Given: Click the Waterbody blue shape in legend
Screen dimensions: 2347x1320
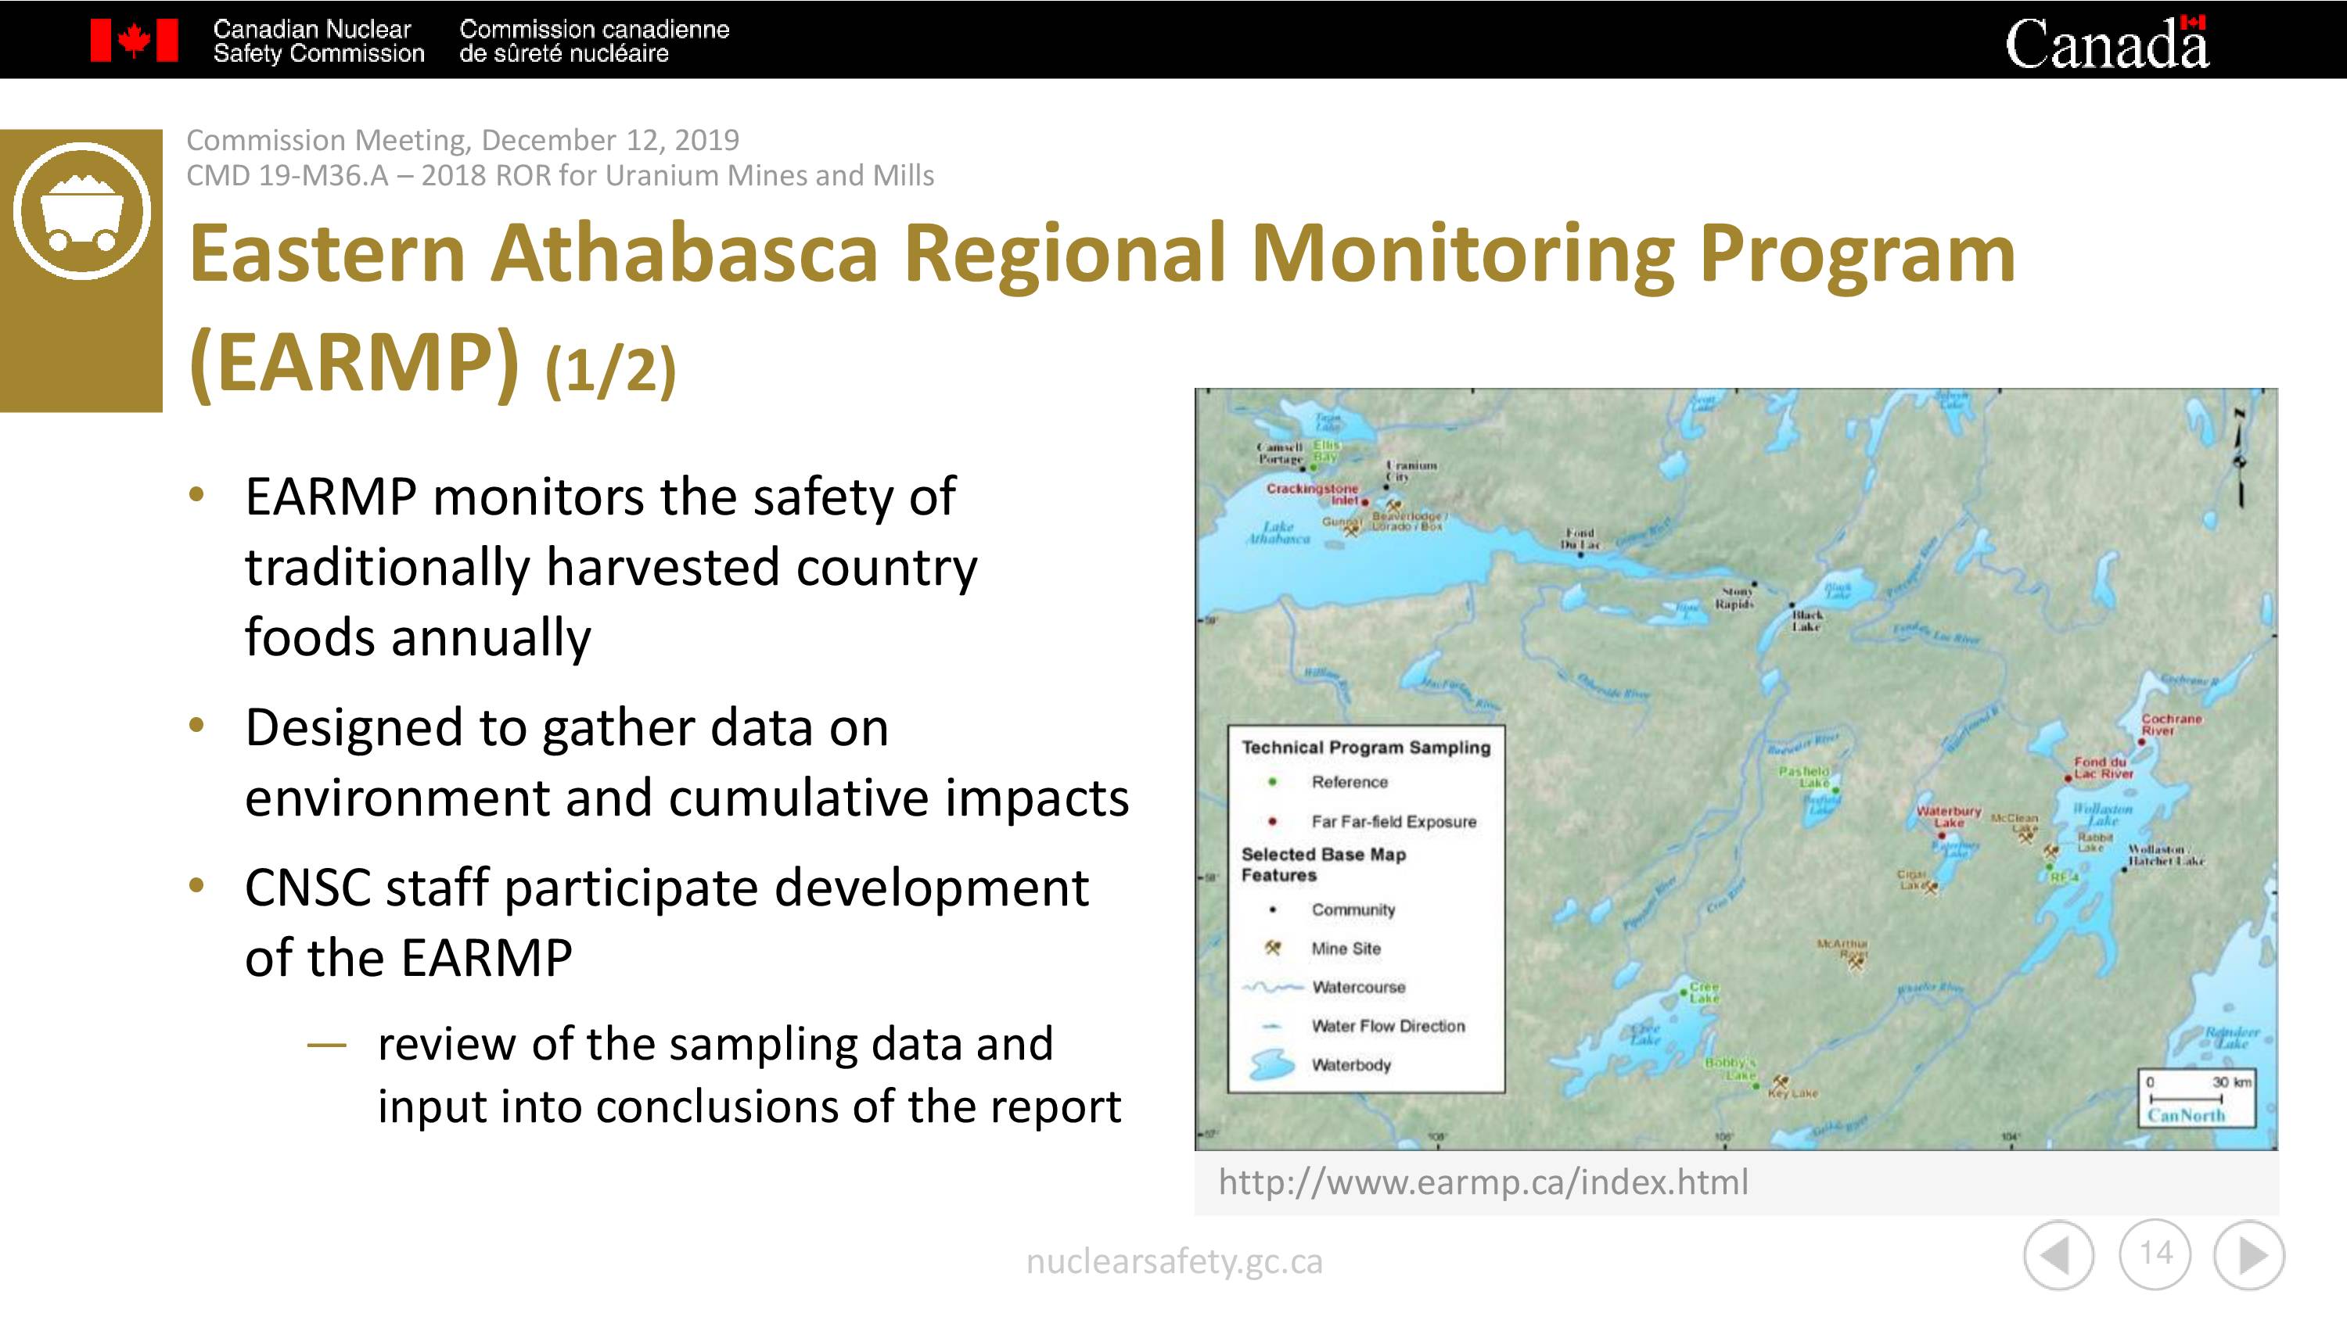Looking at the screenshot, I should tap(1271, 1064).
